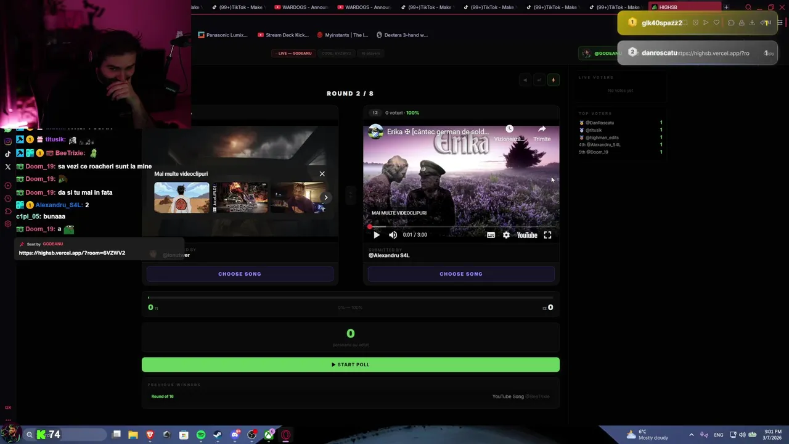This screenshot has width=789, height=444.
Task: Open the Xbox app from the taskbar
Action: pyautogui.click(x=269, y=435)
